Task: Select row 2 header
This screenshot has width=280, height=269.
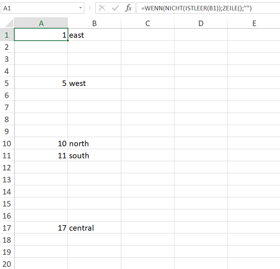Action: 7,47
